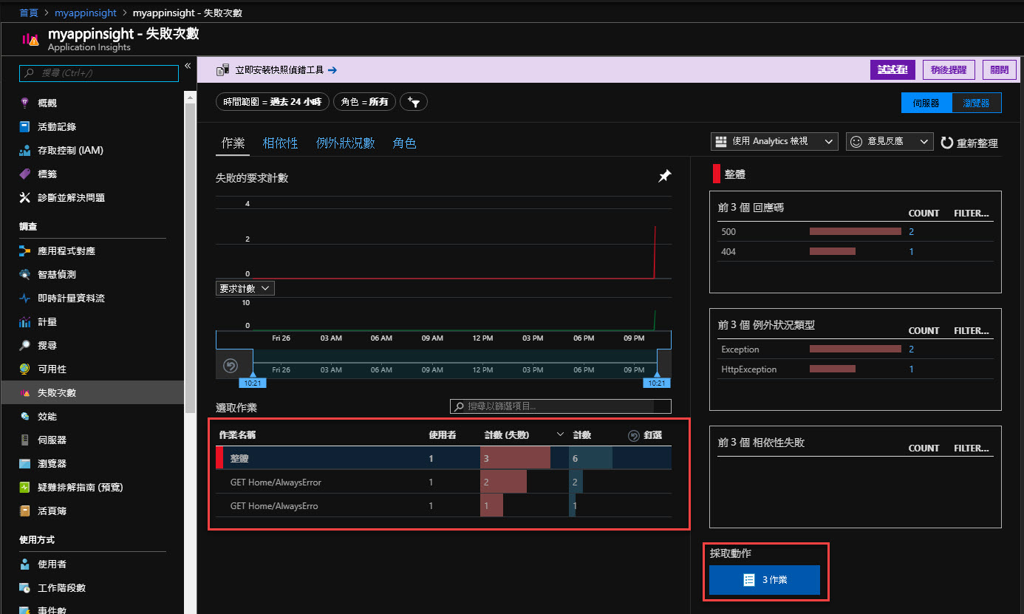
Task: Select the 整體 overall operation row
Action: tap(443, 458)
